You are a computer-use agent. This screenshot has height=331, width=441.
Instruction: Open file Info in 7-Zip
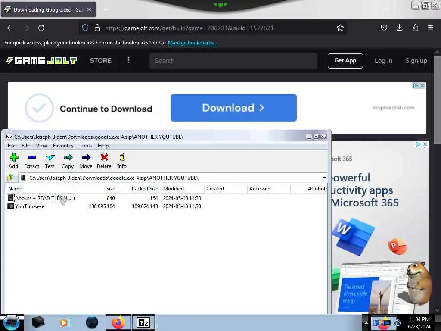point(122,161)
